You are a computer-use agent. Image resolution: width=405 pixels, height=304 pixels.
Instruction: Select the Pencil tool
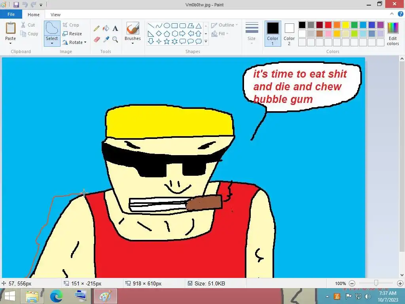pyautogui.click(x=97, y=28)
